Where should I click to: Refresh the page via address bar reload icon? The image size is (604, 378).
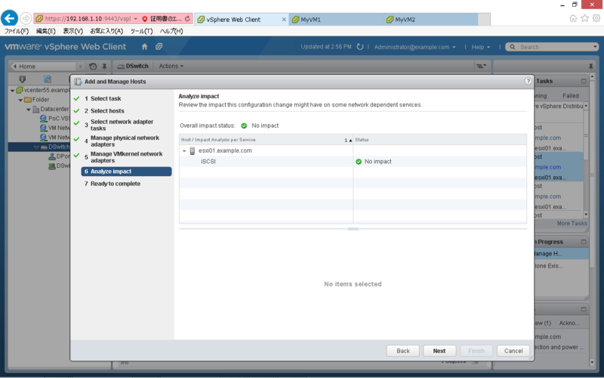[x=187, y=18]
